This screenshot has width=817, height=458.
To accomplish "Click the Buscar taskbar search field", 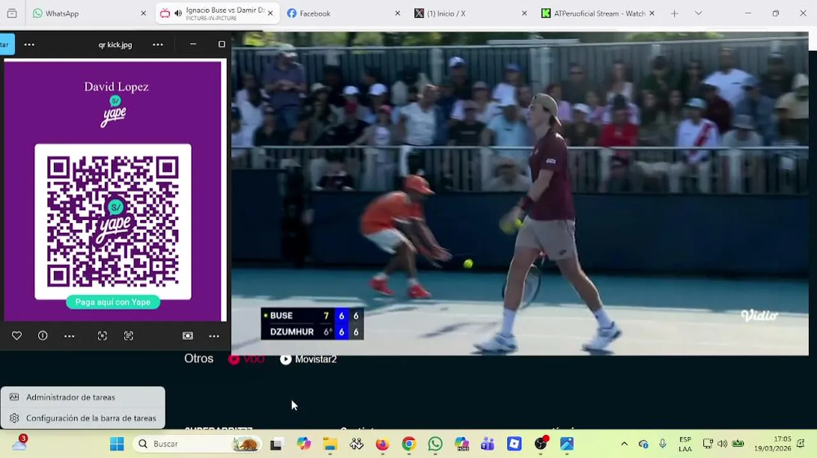I will [x=197, y=443].
